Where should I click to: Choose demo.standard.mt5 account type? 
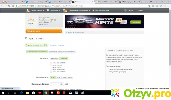pos(51,72)
